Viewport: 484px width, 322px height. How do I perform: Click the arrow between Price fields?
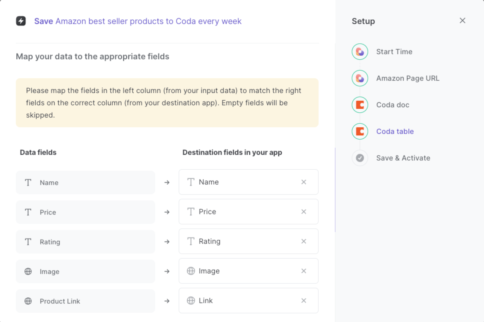tap(167, 212)
